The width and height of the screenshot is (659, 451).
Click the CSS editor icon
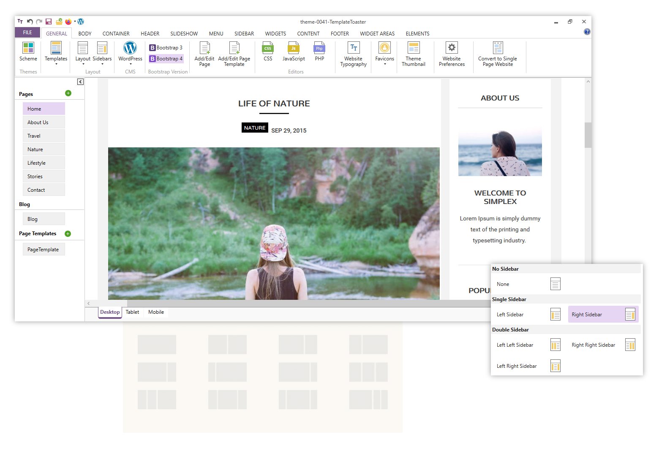click(268, 48)
